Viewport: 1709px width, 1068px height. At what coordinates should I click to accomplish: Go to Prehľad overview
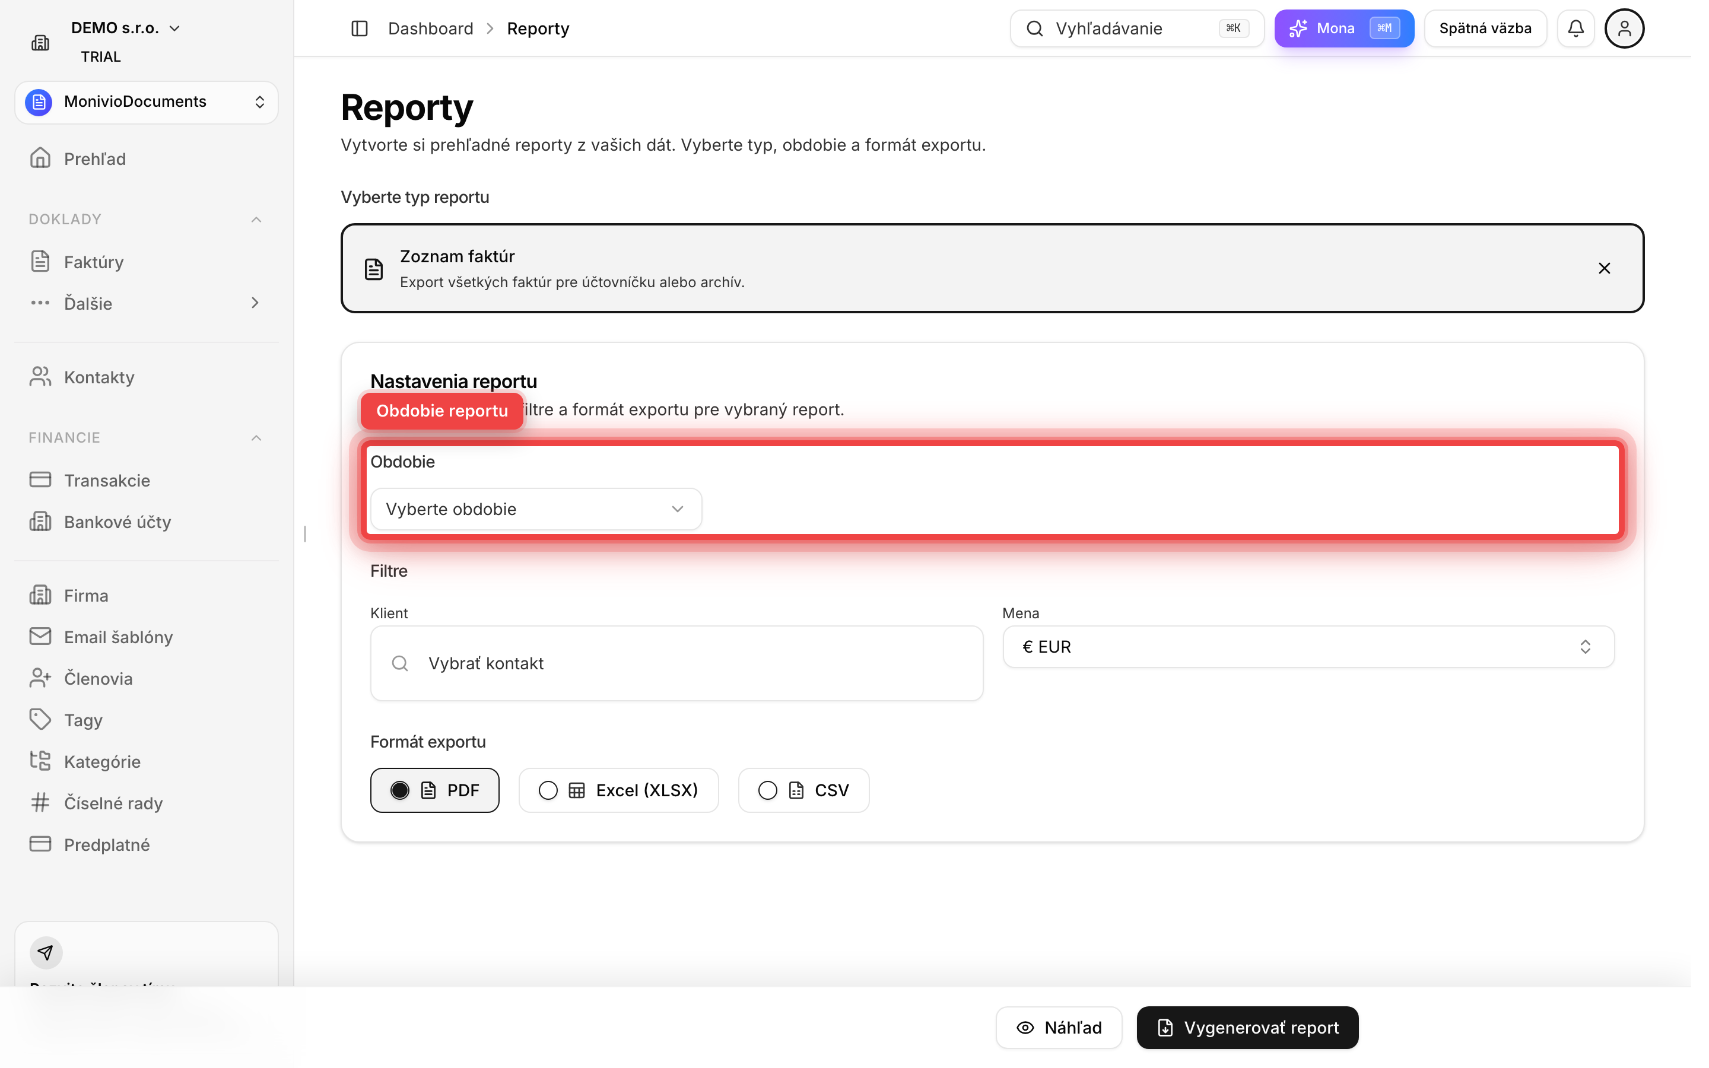coord(146,159)
